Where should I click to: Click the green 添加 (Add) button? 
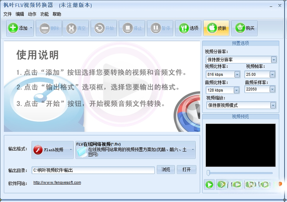tap(18, 28)
